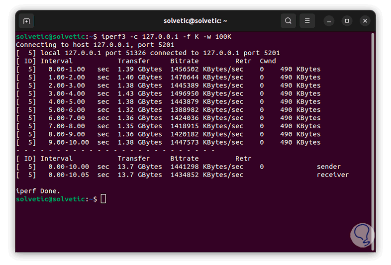Screen dimensions: 391x265
Task: Click the first Interval column header
Action: point(57,61)
